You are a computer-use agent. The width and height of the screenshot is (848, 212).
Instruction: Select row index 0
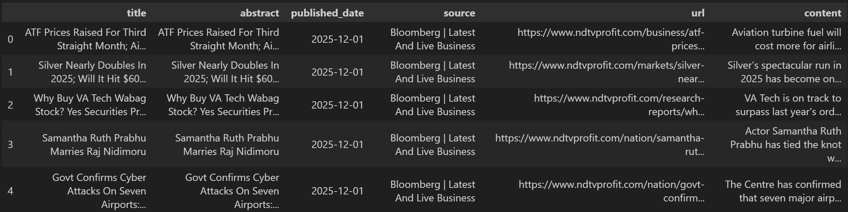click(10, 39)
